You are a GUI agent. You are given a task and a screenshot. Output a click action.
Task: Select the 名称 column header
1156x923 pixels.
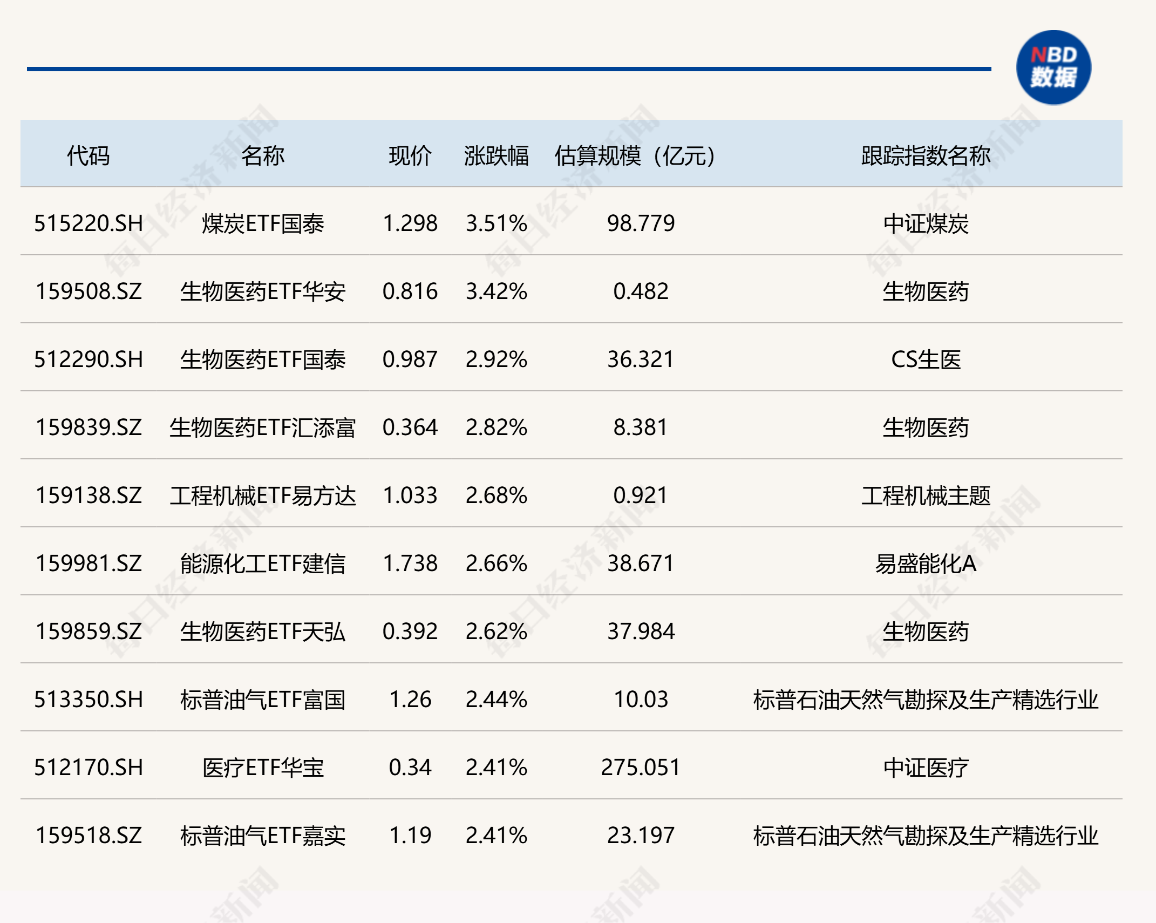tap(264, 153)
